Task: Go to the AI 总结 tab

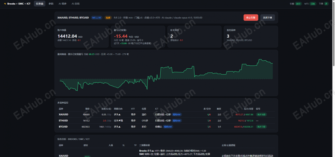Action: [x=76, y=4]
